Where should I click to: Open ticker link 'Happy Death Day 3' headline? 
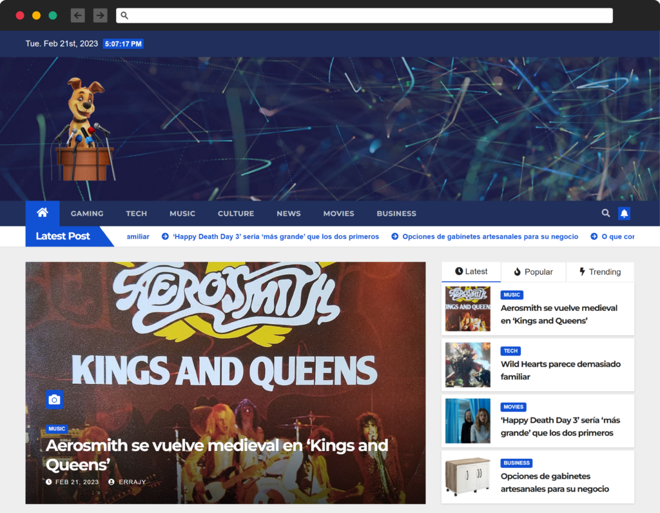tap(276, 236)
